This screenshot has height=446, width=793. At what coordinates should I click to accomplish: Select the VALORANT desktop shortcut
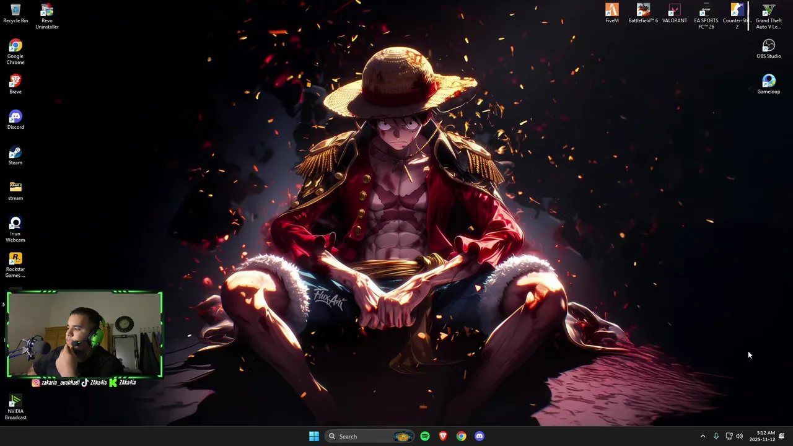(x=675, y=14)
